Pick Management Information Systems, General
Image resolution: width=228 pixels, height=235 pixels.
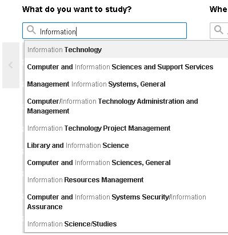(126, 84)
